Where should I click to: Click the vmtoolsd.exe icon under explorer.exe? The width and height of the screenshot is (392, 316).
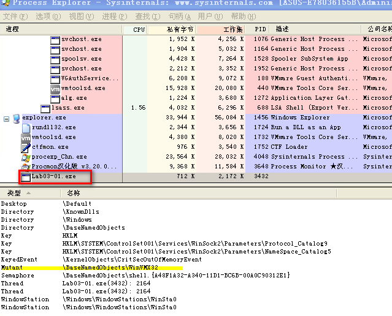click(x=26, y=138)
